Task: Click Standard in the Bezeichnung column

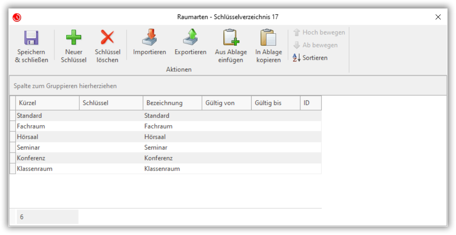Action: pyautogui.click(x=173, y=115)
